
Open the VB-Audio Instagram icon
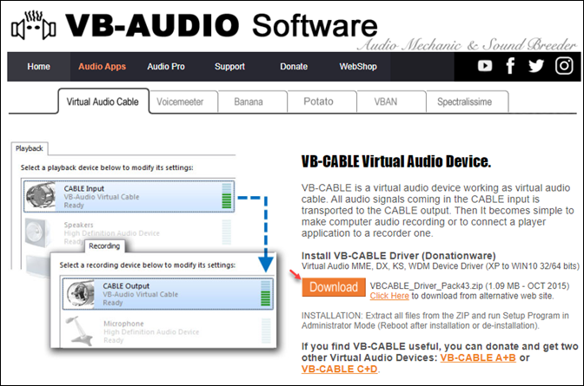(564, 66)
